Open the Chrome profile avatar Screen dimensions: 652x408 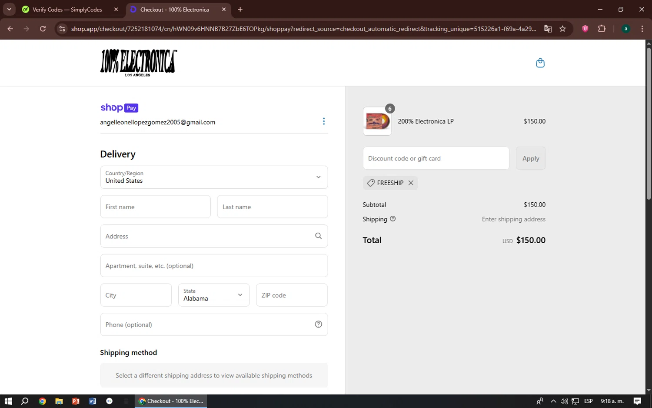pos(625,29)
